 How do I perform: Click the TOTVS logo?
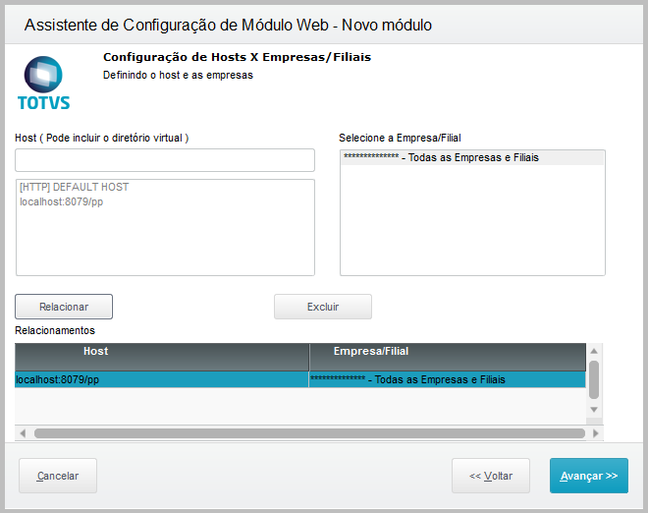point(43,84)
